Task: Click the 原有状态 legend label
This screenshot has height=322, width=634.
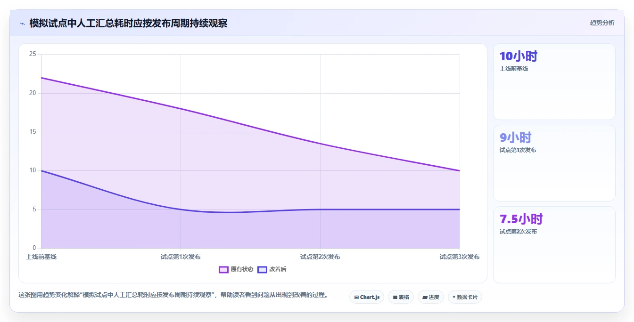Action: [x=242, y=269]
